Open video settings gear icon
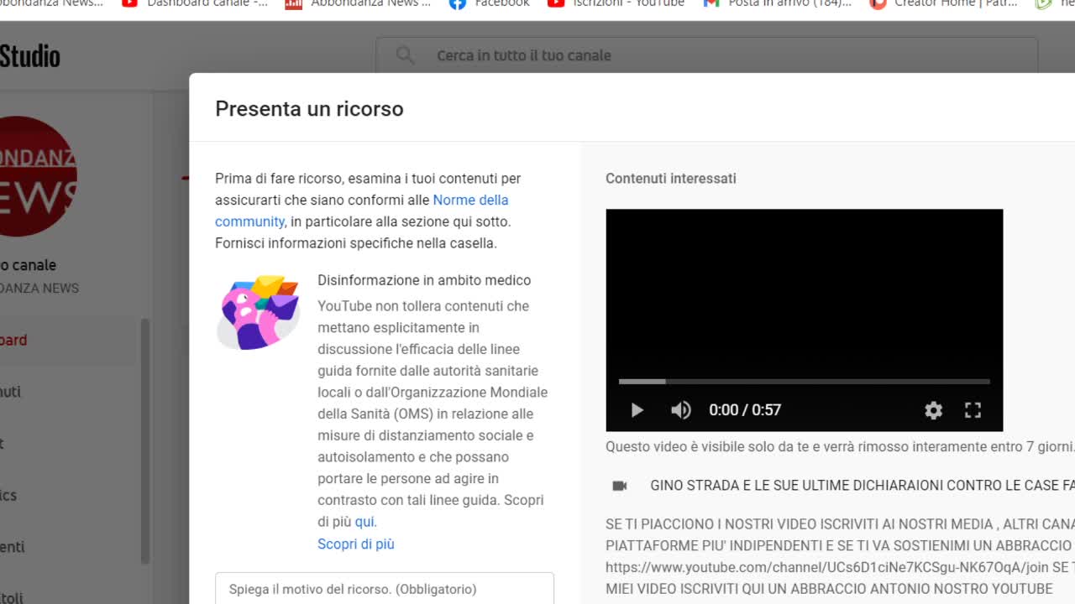The height and width of the screenshot is (604, 1075). 933,409
